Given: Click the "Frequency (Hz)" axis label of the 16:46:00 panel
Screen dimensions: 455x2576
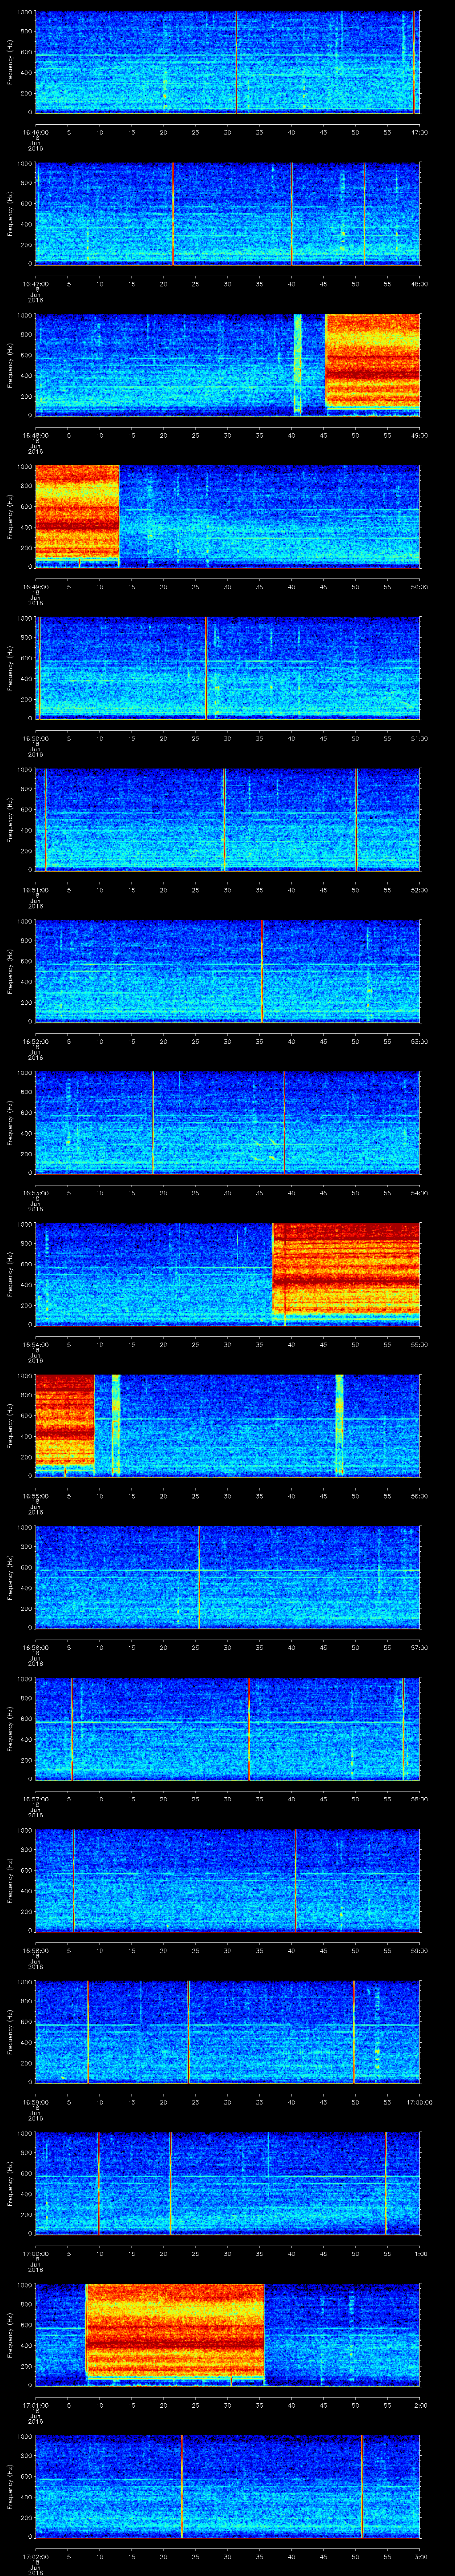Looking at the screenshot, I should tap(10, 62).
